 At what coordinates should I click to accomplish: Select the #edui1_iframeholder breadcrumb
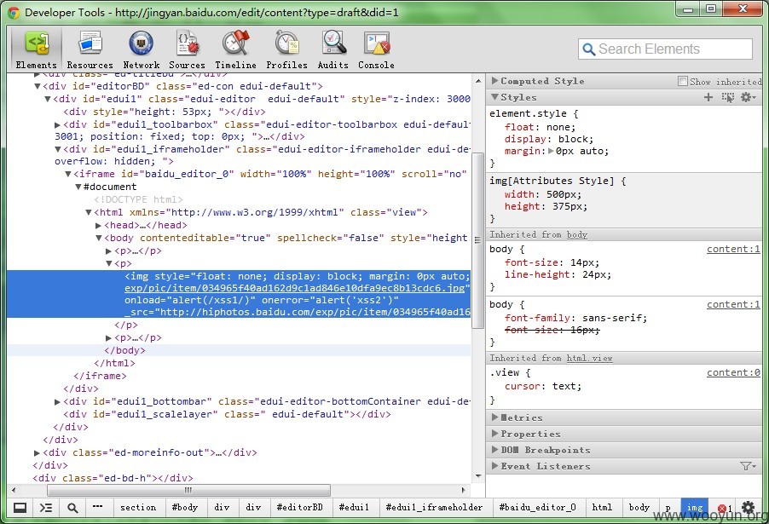point(434,507)
